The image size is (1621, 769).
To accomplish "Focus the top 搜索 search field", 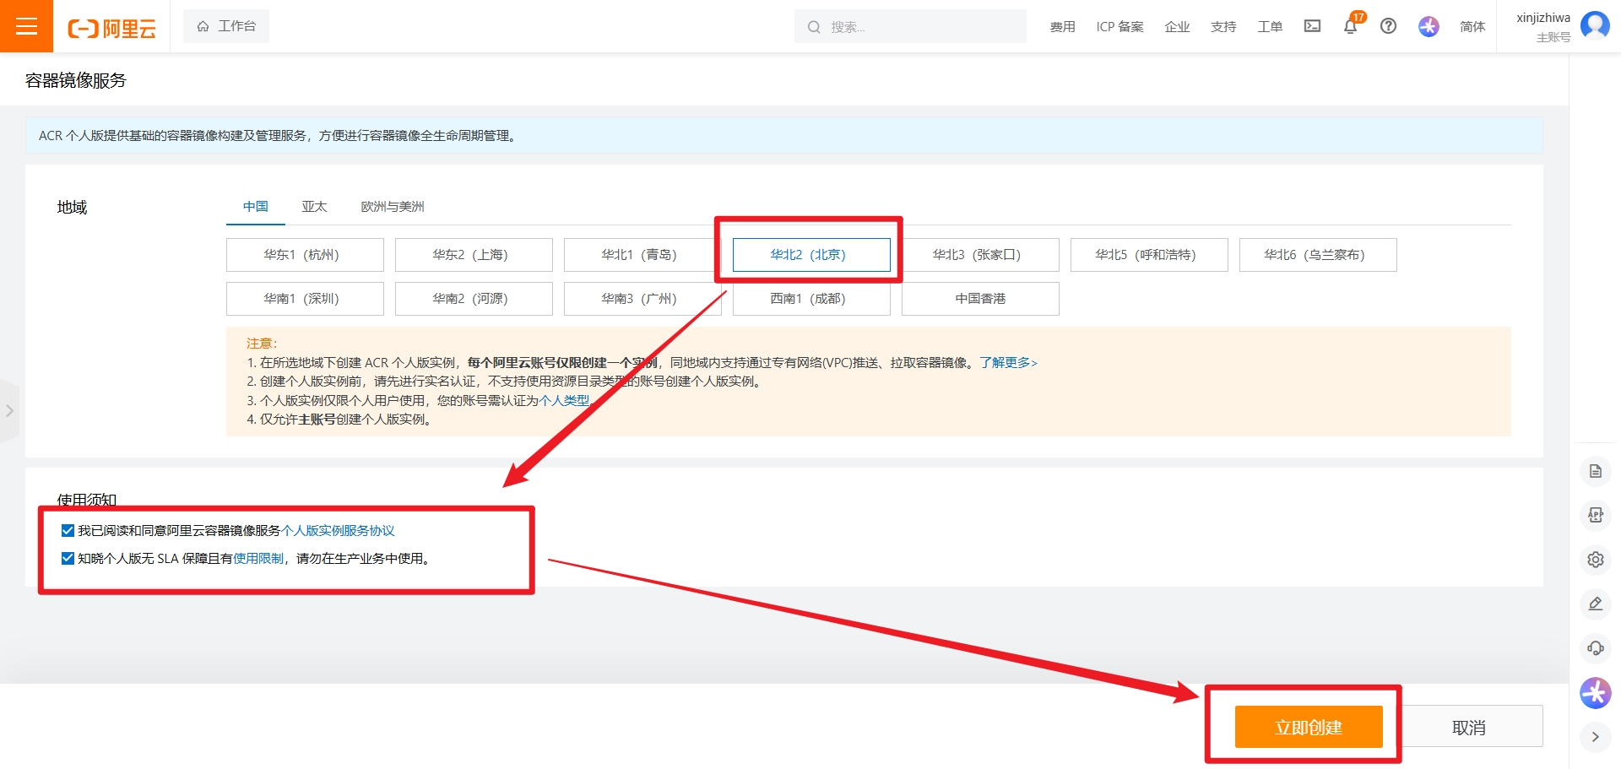I will (x=910, y=26).
